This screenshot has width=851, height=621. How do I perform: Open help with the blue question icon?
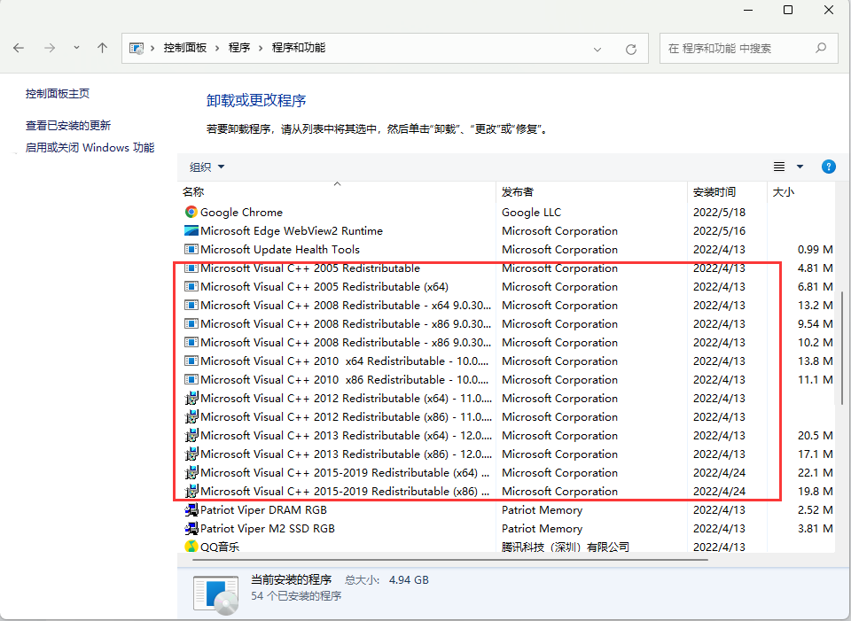(x=828, y=167)
